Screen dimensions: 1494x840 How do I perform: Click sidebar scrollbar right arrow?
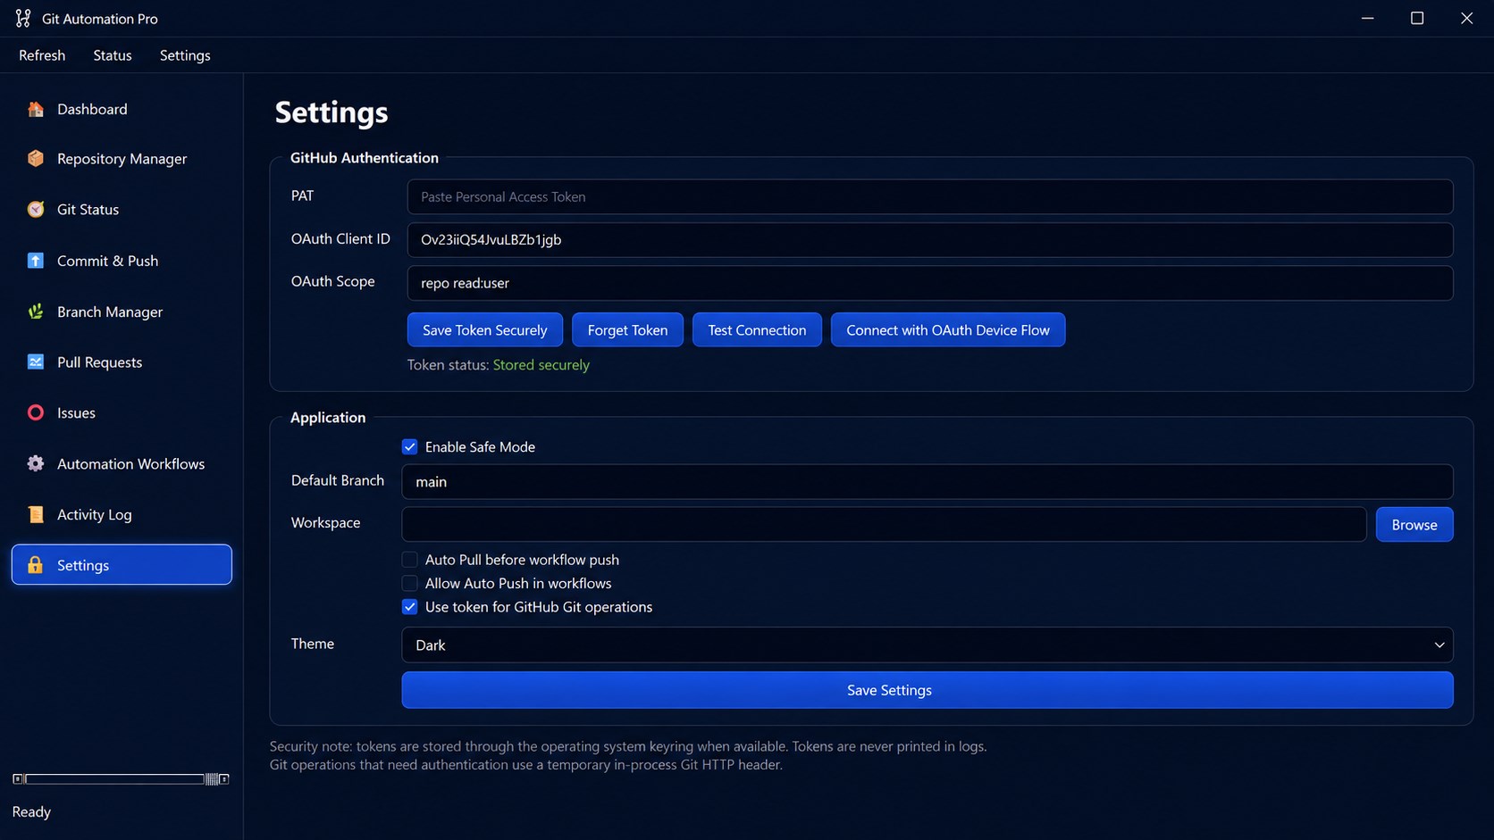224,779
